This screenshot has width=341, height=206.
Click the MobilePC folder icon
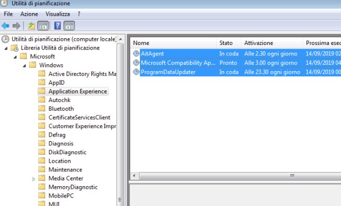(x=42, y=195)
